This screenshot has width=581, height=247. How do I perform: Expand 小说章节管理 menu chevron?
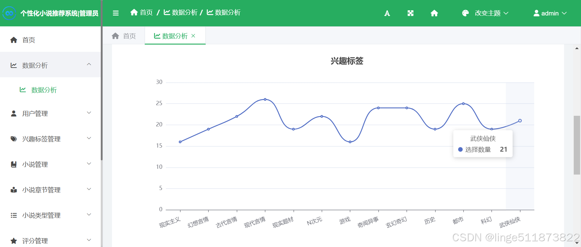pyautogui.click(x=89, y=189)
